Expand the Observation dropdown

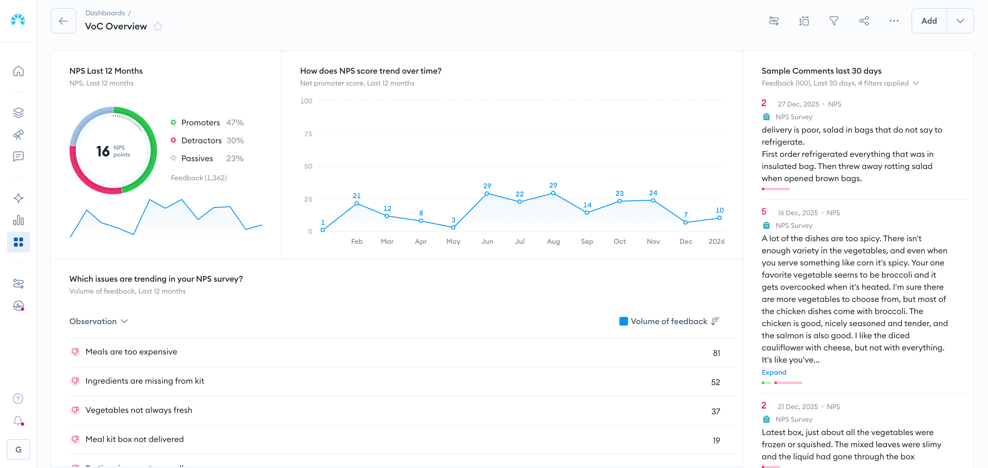[99, 322]
